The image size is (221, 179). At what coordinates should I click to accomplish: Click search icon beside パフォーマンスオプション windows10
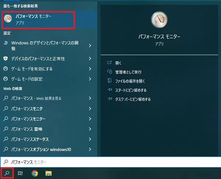pyautogui.click(x=6, y=149)
